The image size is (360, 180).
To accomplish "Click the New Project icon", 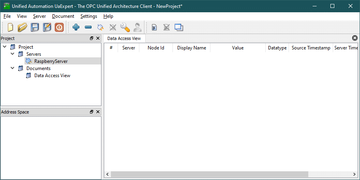I will (x=10, y=27).
